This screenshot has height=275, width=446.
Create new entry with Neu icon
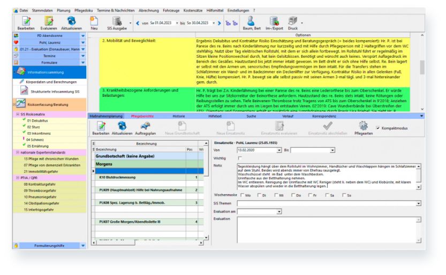[94, 22]
